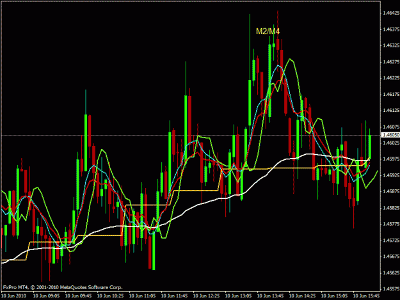Click the 10 Jun 2010 time label
The image size is (400, 300).
14,296
